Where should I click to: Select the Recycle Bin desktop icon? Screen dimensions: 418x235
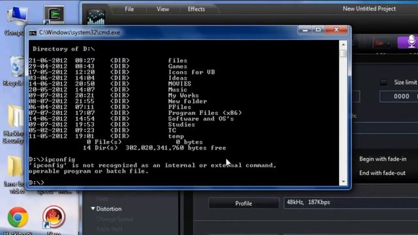(x=14, y=70)
